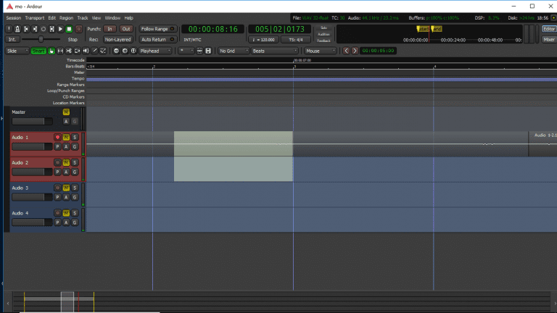This screenshot has height=313, width=557.
Task: Click the Play transport button
Action: 60,29
